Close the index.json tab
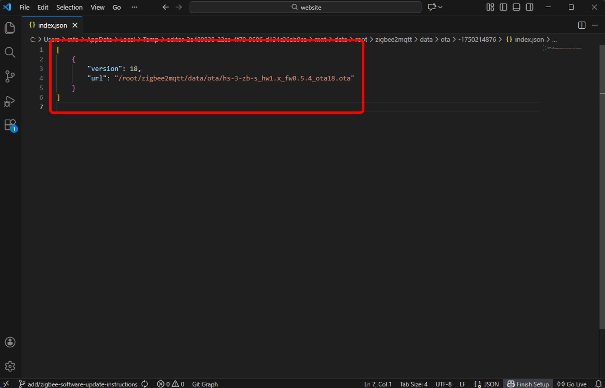 coord(75,25)
